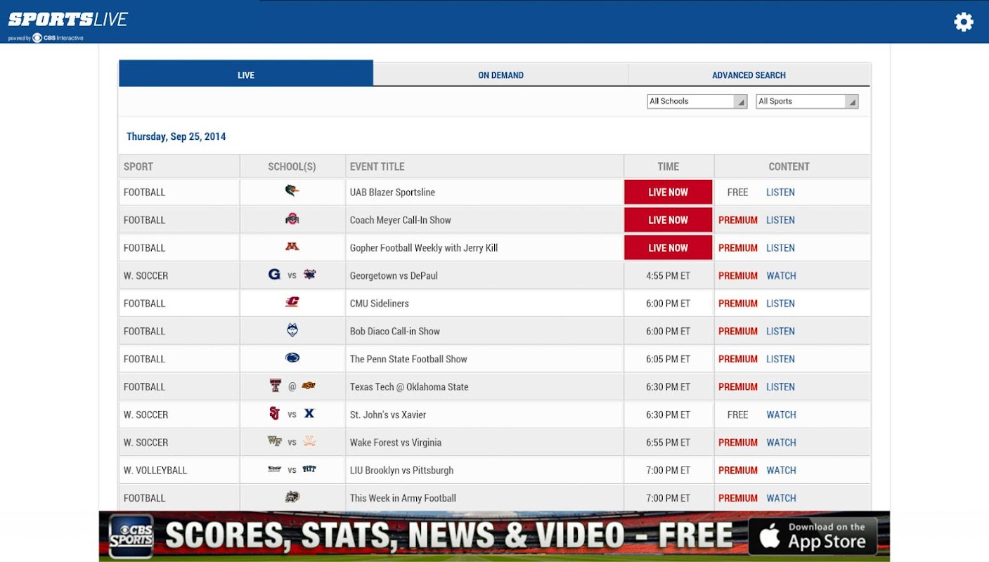Switch to the On Demand tab
The width and height of the screenshot is (989, 562).
click(x=500, y=74)
